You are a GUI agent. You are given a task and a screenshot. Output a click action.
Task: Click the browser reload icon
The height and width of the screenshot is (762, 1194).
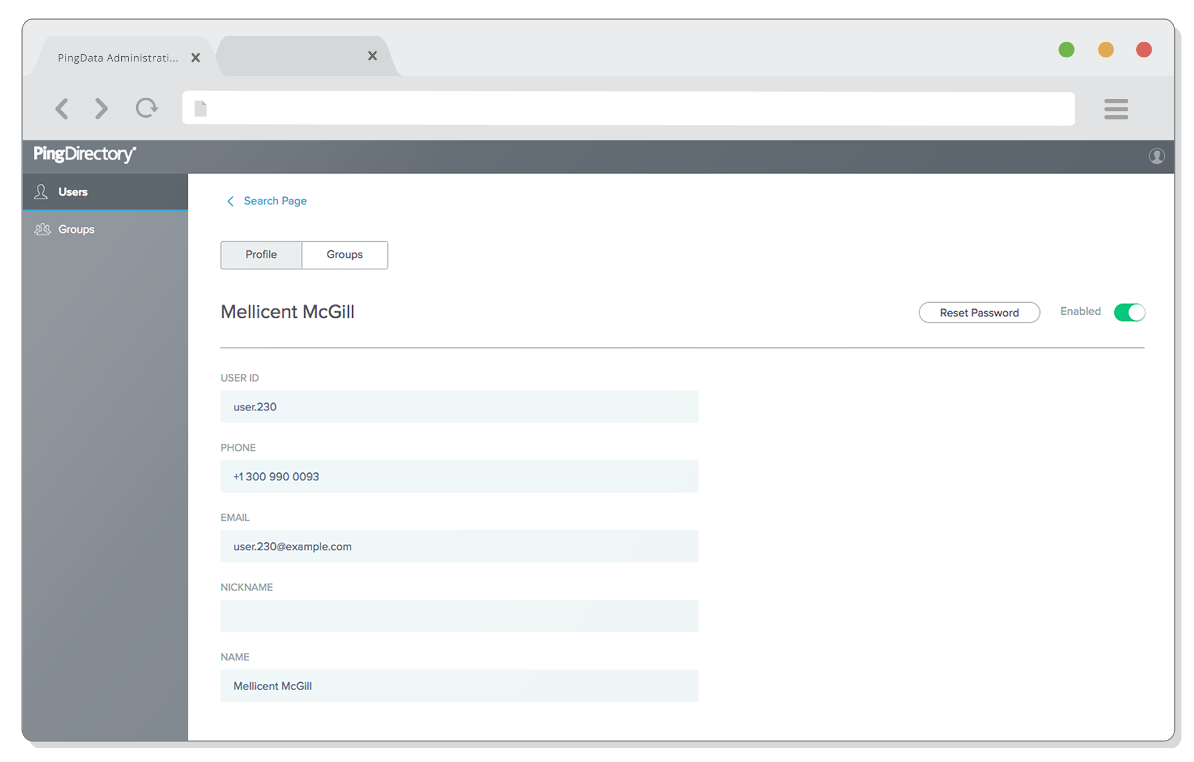[146, 108]
